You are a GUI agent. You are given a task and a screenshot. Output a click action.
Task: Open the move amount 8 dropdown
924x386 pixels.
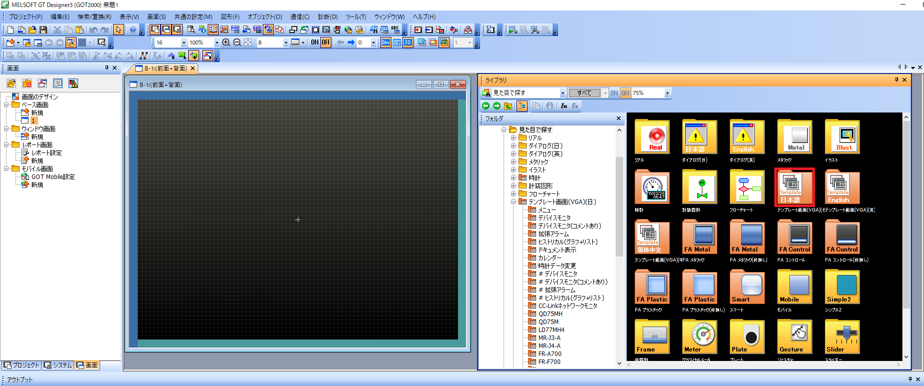(x=286, y=42)
